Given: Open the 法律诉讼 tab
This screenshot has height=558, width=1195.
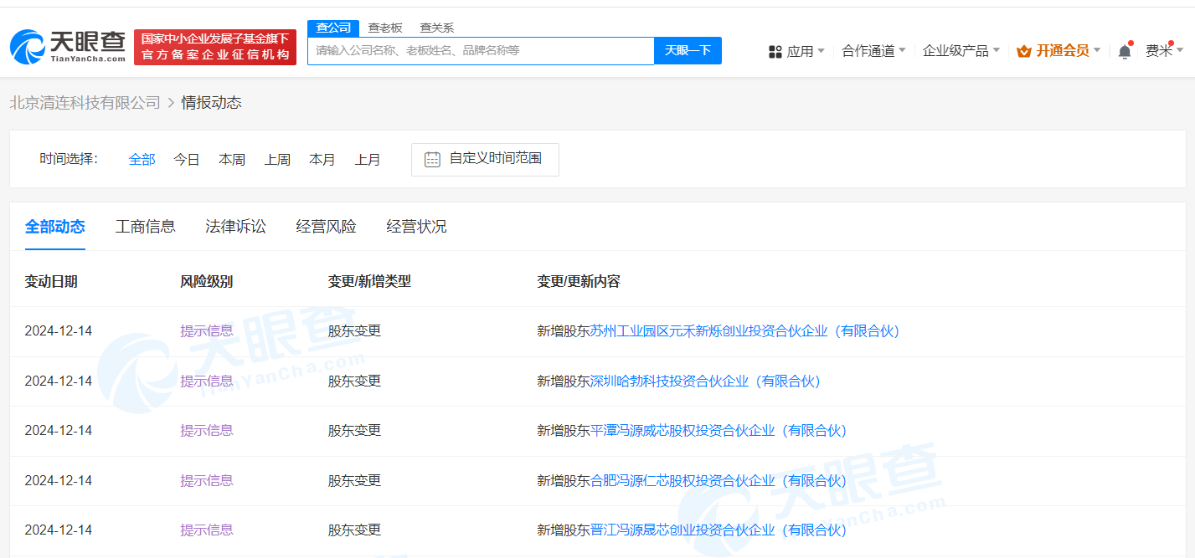Looking at the screenshot, I should pos(234,226).
